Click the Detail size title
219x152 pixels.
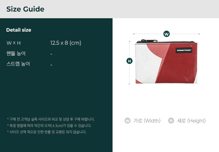pos(19,30)
